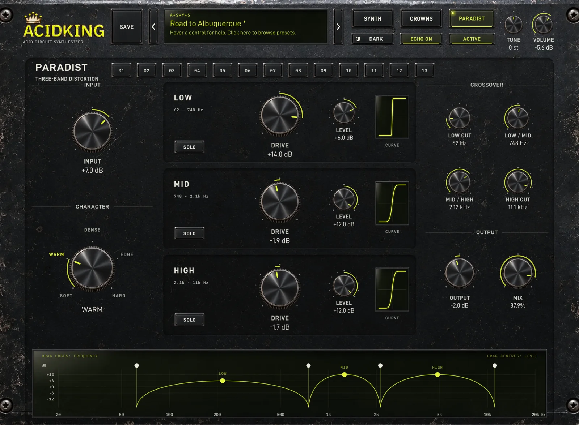Go to the next preset arrow
579x425 pixels.
click(338, 27)
